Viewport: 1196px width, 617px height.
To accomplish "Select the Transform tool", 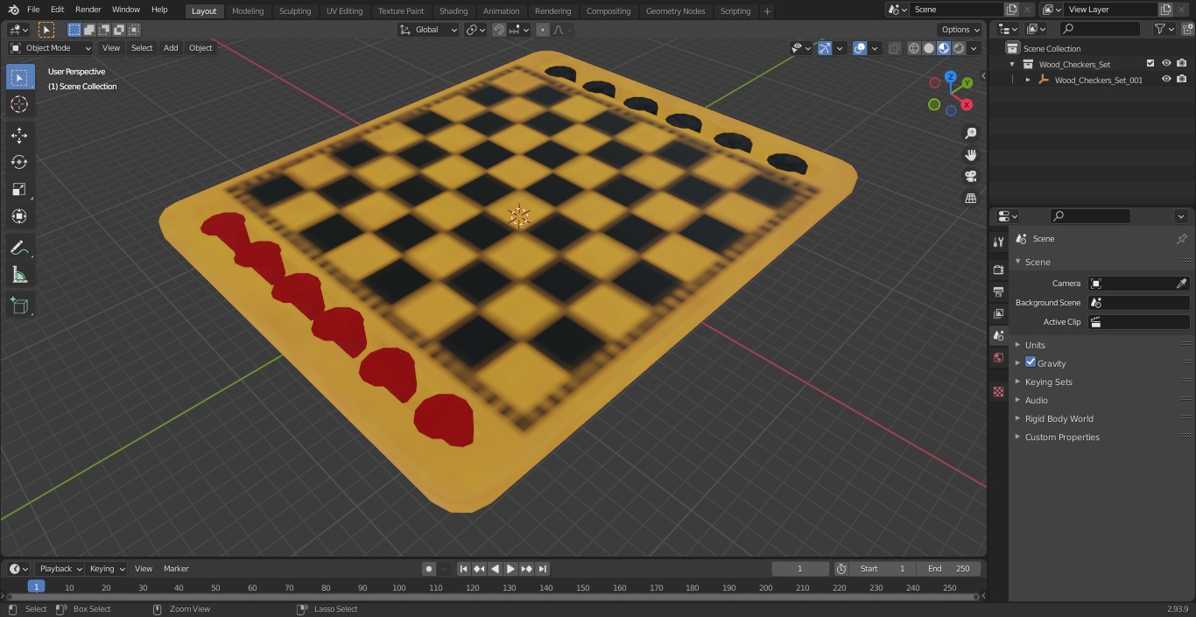I will point(19,217).
